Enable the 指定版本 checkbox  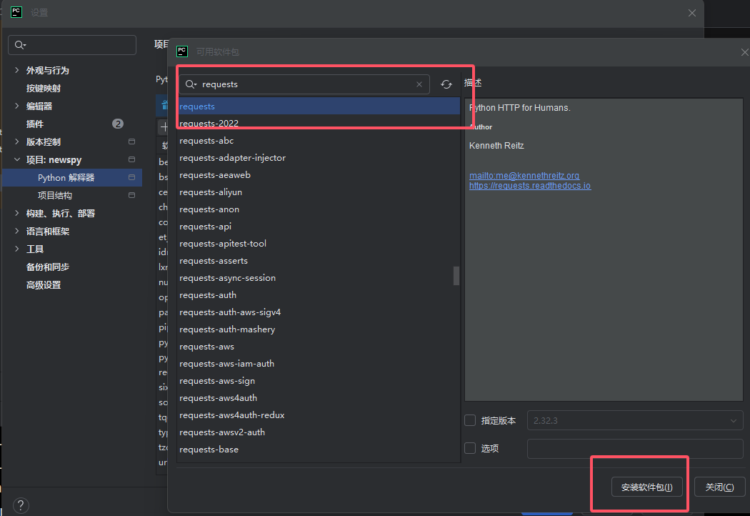470,420
